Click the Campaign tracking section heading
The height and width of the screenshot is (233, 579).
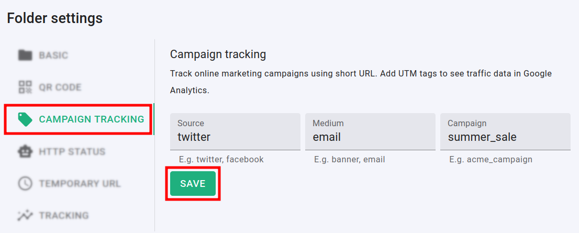point(218,54)
